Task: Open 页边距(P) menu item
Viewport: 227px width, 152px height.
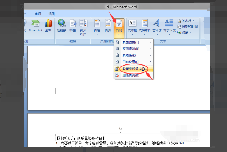Action: tap(134, 55)
